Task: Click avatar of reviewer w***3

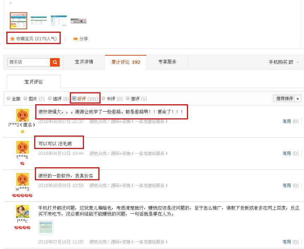Action: [x=23, y=179]
